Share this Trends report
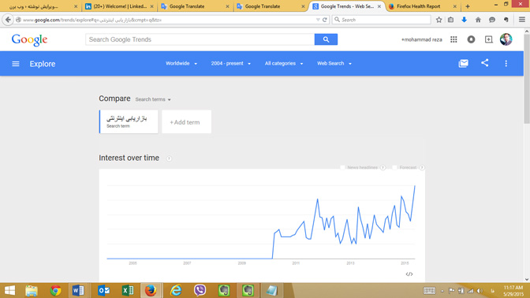 [485, 63]
